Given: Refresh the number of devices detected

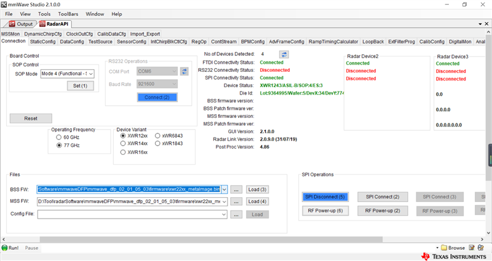Looking at the screenshot, I should 284,55.
